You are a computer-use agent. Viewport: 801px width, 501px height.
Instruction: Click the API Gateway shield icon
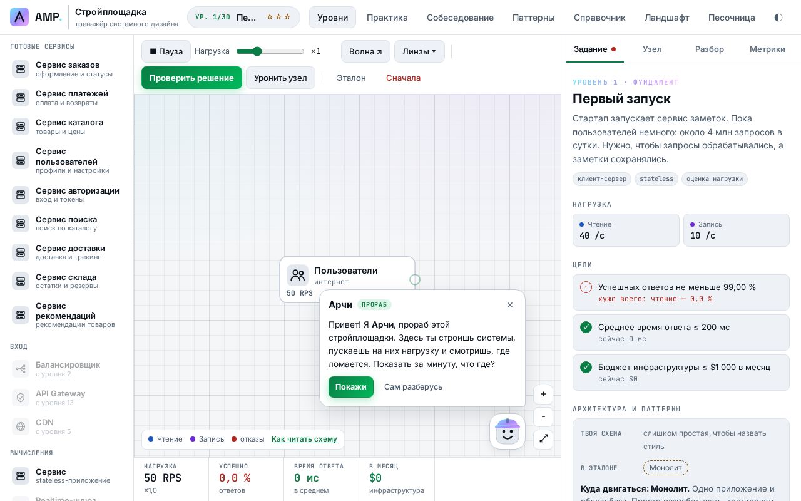[21, 398]
